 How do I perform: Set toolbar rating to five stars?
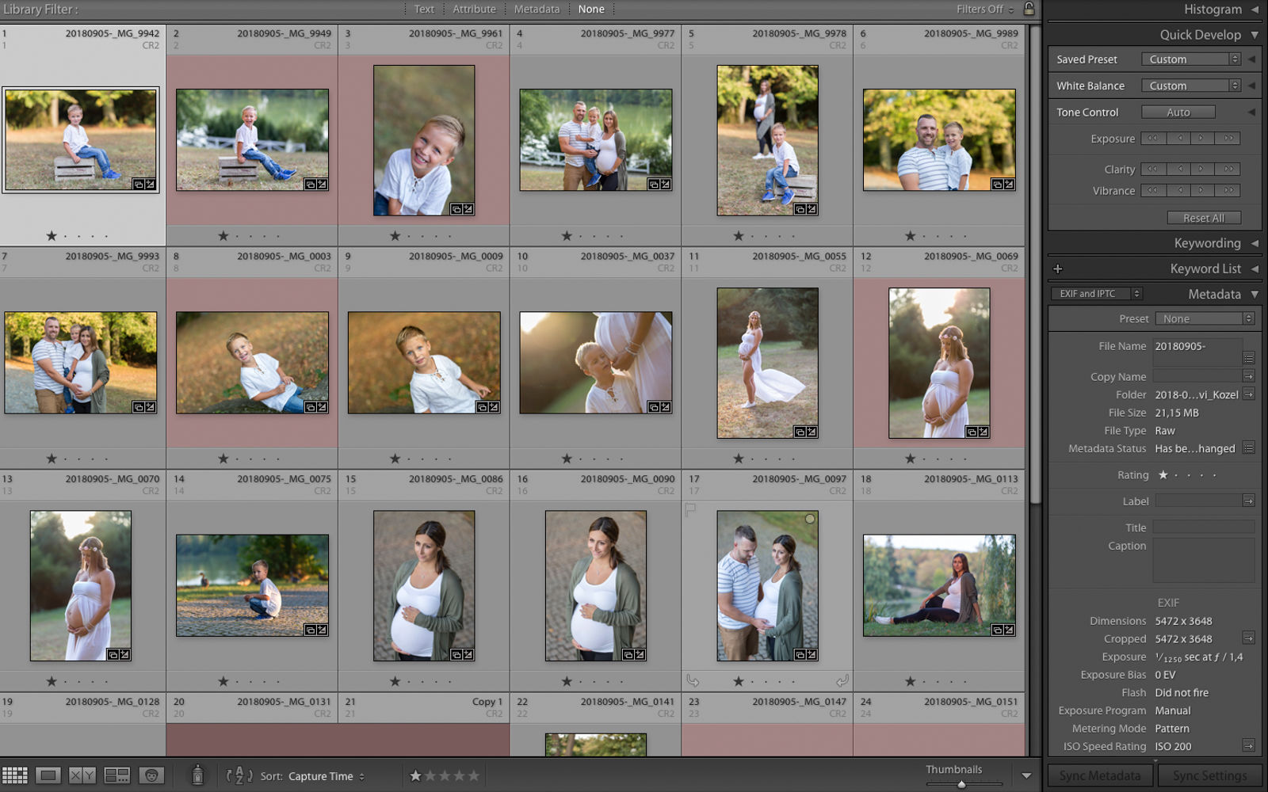[473, 775]
